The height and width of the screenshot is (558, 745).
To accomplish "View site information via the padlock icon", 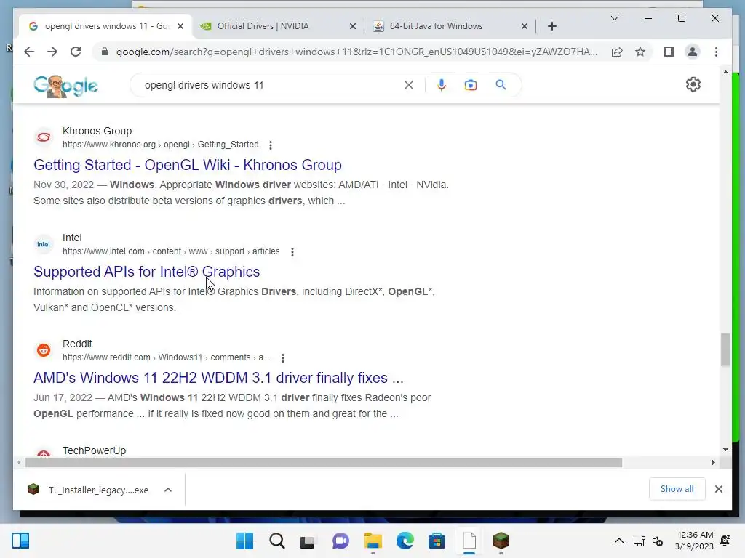I will [105, 52].
